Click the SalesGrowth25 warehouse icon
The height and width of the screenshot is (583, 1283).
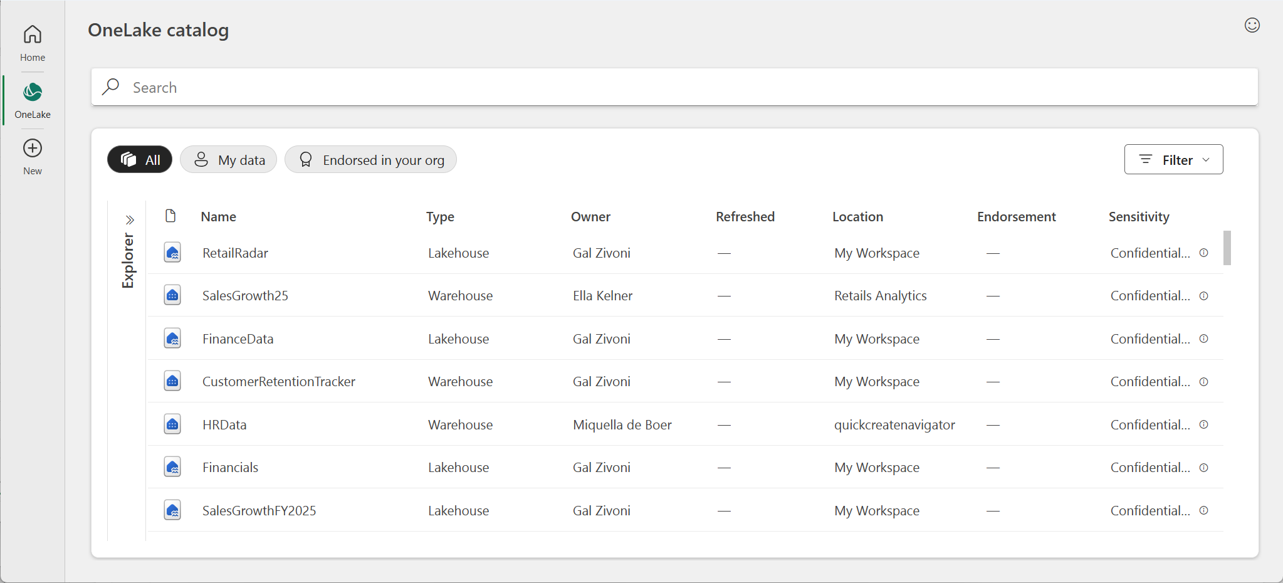[172, 295]
